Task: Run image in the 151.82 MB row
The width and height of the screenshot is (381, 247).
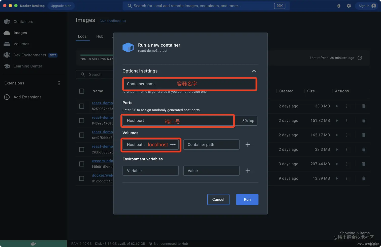Action: (337, 121)
